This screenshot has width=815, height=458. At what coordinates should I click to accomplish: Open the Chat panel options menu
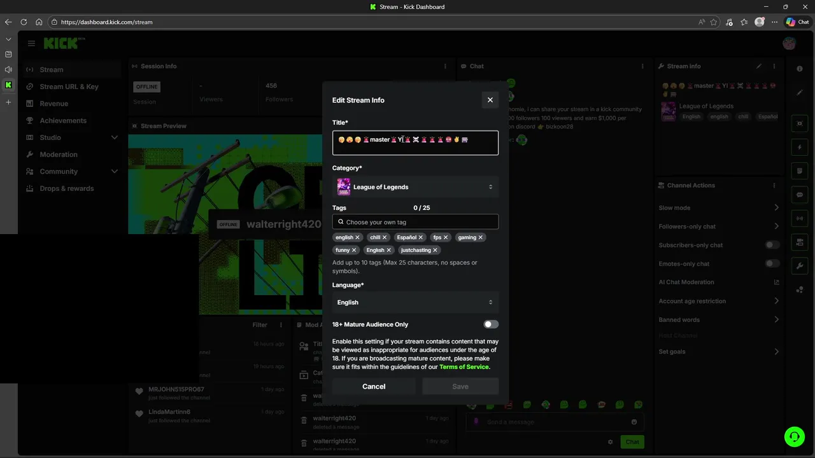643,66
